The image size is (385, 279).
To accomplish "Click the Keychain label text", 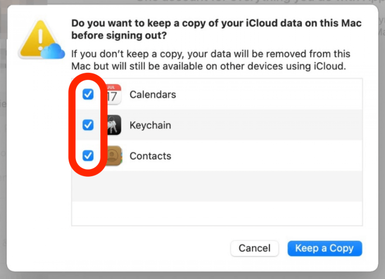I will pos(150,125).
